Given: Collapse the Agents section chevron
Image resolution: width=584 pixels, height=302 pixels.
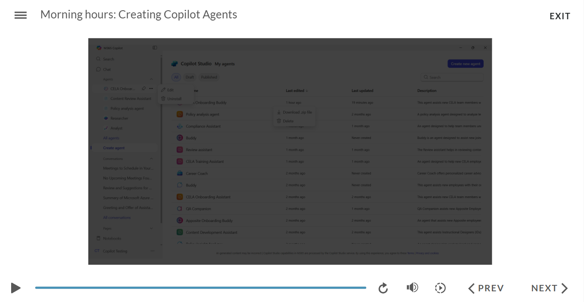Looking at the screenshot, I should coord(151,79).
